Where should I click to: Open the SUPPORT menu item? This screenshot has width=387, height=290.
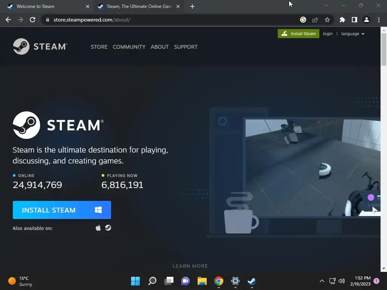pyautogui.click(x=186, y=47)
